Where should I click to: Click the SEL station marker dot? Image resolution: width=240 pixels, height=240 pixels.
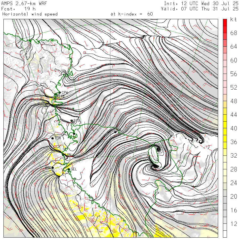coord(69,169)
